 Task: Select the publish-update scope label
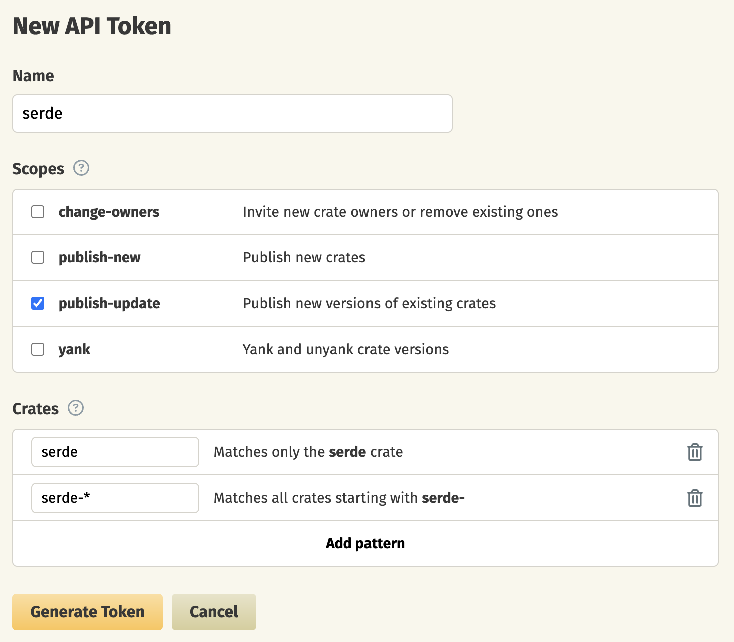coord(109,303)
